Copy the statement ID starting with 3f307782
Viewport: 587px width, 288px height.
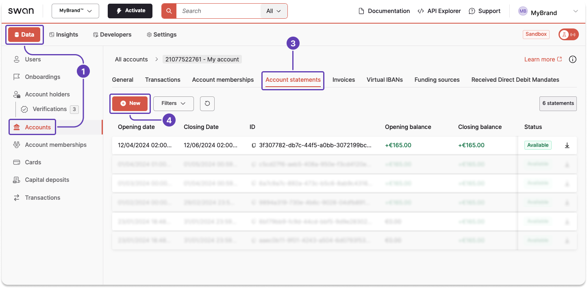coord(254,145)
